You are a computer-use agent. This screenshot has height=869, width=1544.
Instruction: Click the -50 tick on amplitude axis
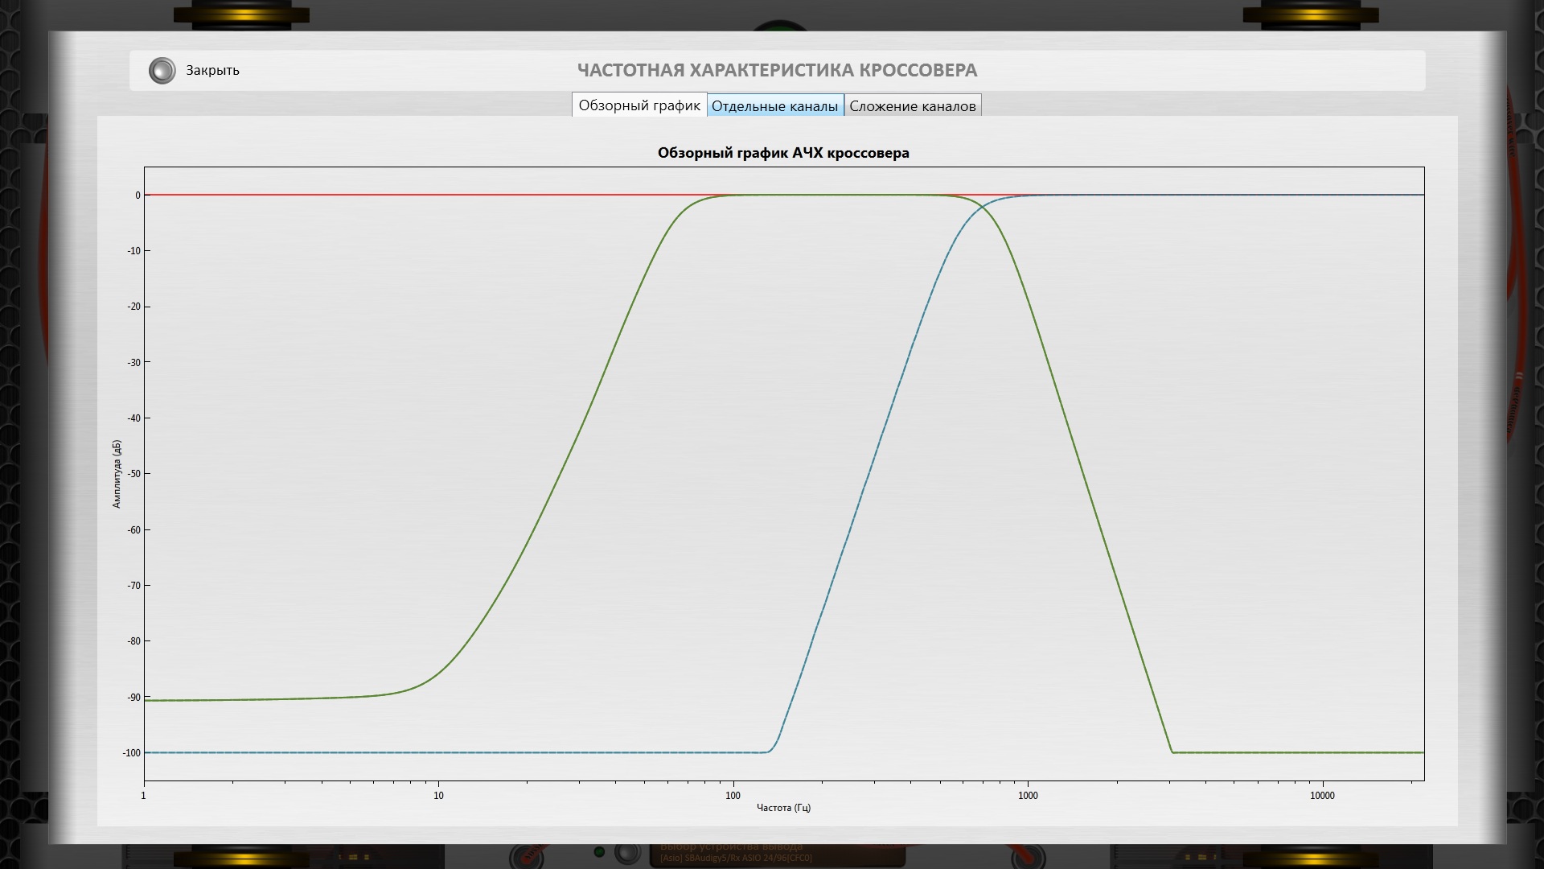(x=133, y=474)
